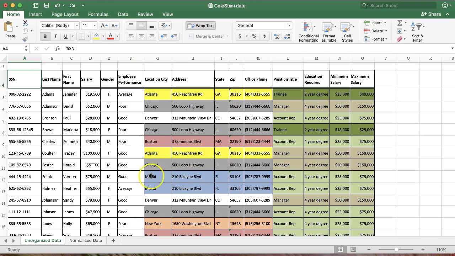This screenshot has width=455, height=256.
Task: Click the Decrease Decimal icon
Action: pyautogui.click(x=287, y=36)
